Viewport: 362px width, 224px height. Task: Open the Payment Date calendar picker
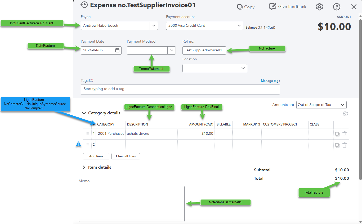click(117, 50)
